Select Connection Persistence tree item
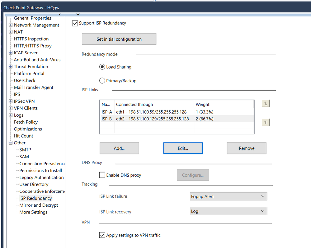The width and height of the screenshot is (311, 248). pos(42,164)
